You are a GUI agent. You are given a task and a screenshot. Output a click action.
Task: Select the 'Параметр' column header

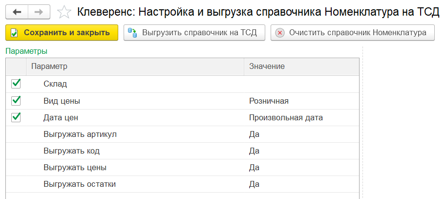click(x=135, y=66)
